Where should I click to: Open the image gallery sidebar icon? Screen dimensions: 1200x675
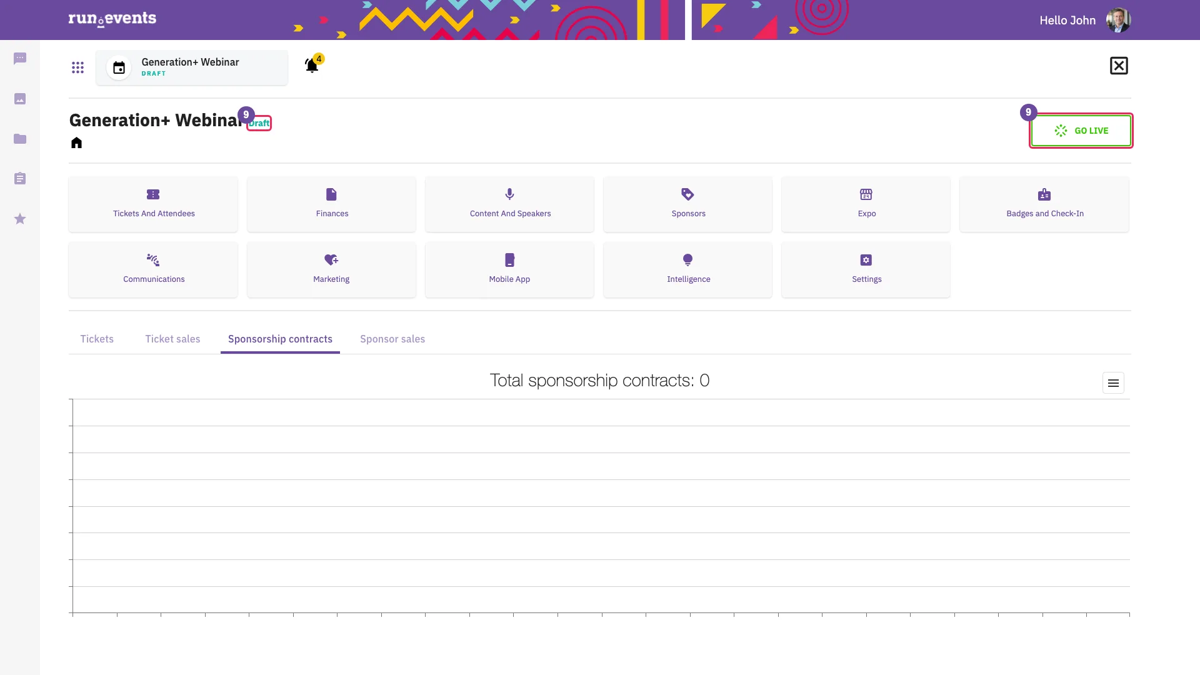pyautogui.click(x=20, y=99)
